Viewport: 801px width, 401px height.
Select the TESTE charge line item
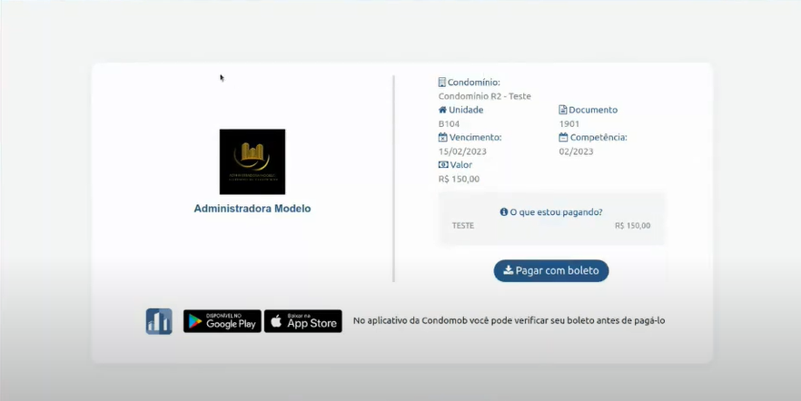pos(463,226)
